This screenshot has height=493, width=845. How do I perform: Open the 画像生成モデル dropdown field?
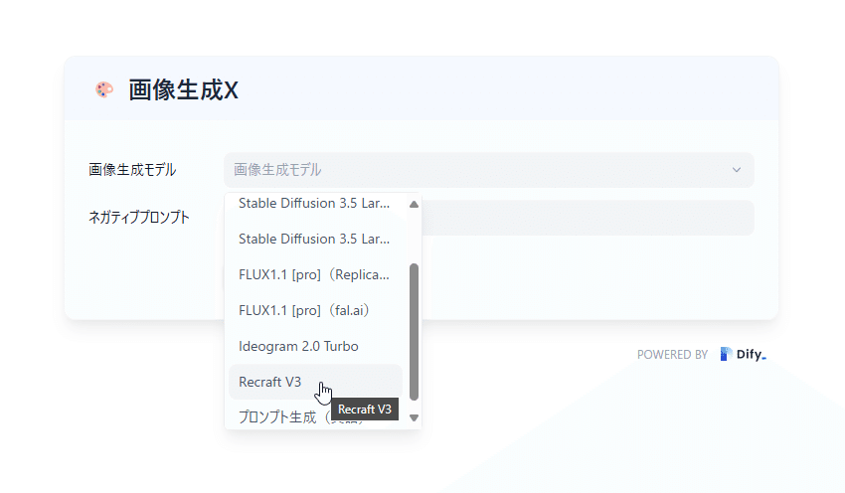(489, 170)
